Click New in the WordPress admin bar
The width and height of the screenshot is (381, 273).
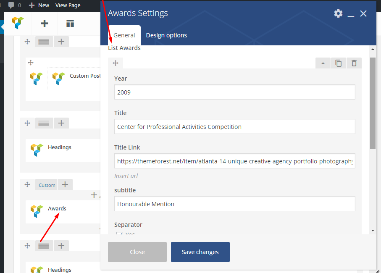point(39,5)
